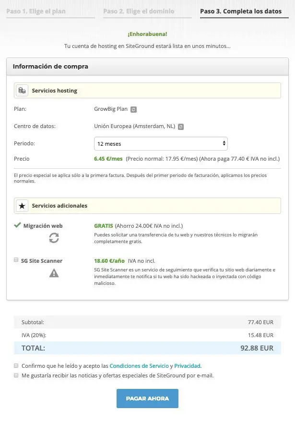The image size is (295, 422).
Task: Enable the SG Site Scanner checkbox
Action: tap(16, 260)
